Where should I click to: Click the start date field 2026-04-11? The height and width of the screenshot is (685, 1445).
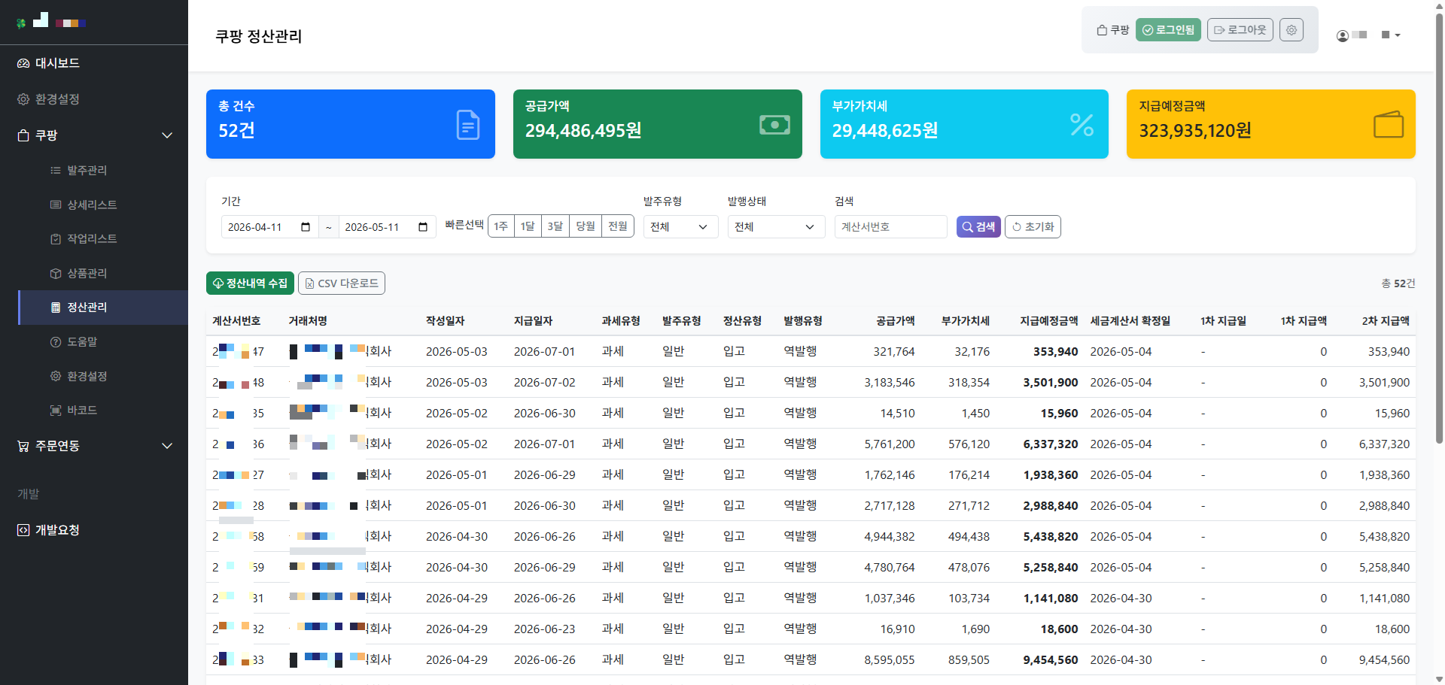click(269, 227)
